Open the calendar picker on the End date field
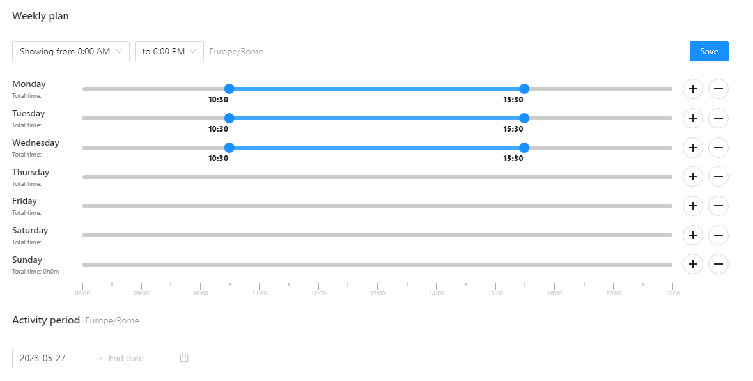 (185, 358)
